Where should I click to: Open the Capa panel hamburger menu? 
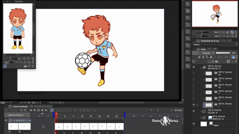(194, 49)
